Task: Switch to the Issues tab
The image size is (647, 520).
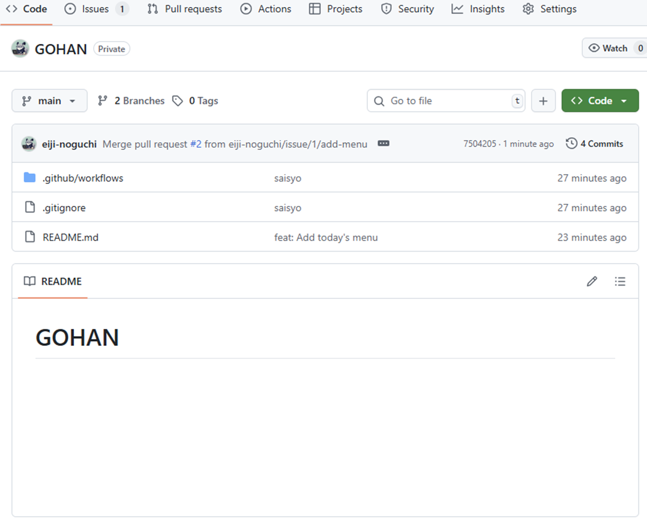Action: (96, 8)
